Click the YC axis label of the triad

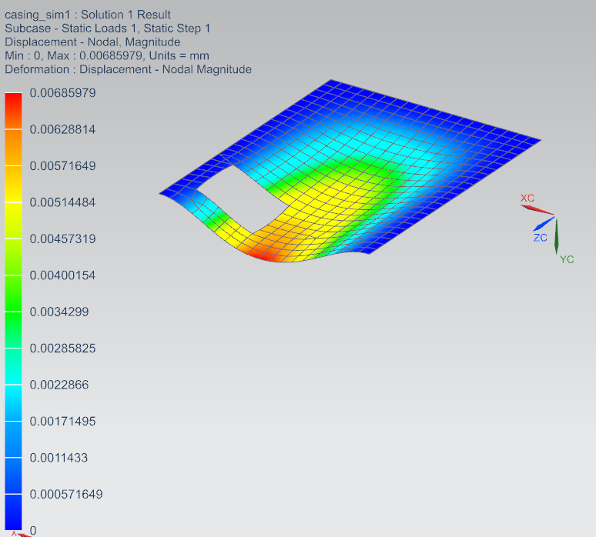click(x=567, y=259)
